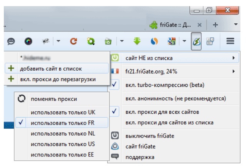Expand dropdown arrow next to fly icon
Screen dimensions: 252x166
pos(58,41)
